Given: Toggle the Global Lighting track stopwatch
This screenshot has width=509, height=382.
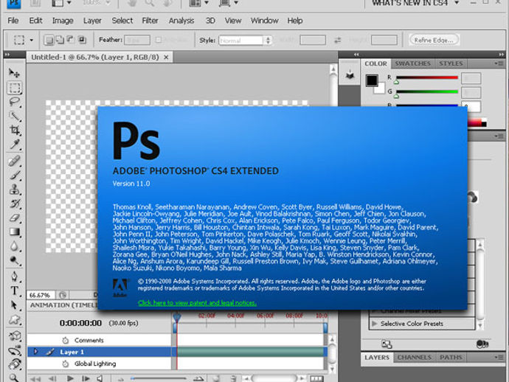Looking at the screenshot, I should point(65,364).
